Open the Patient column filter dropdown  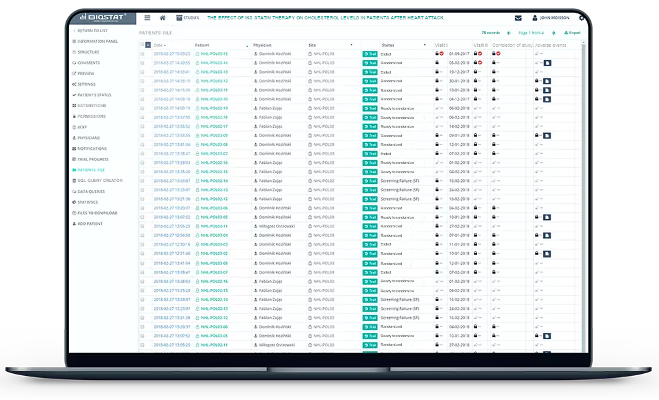[247, 45]
